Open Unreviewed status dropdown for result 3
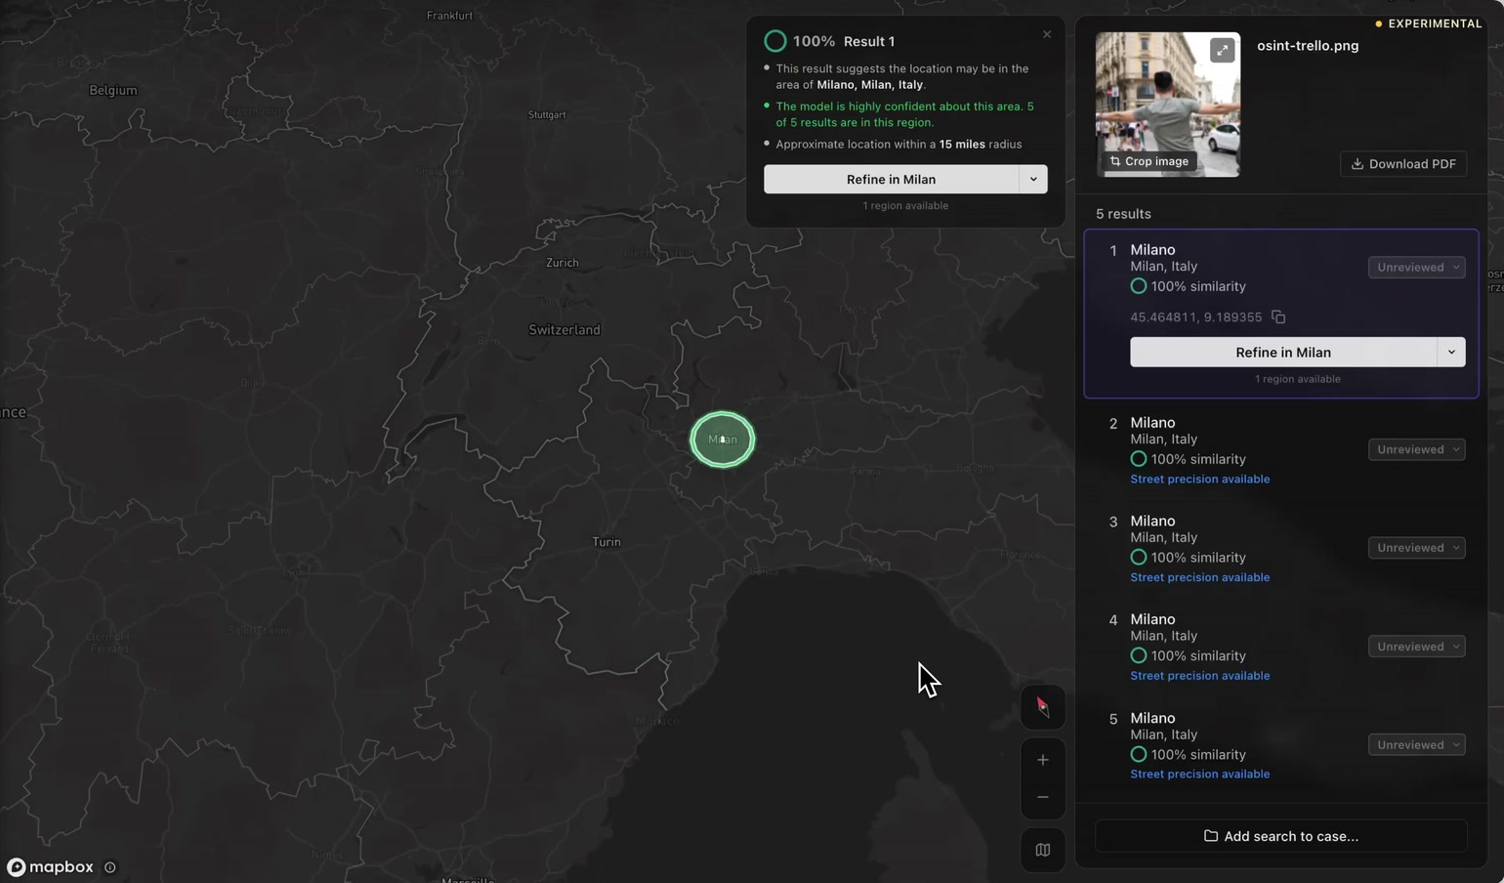Viewport: 1504px width, 883px height. (x=1416, y=548)
